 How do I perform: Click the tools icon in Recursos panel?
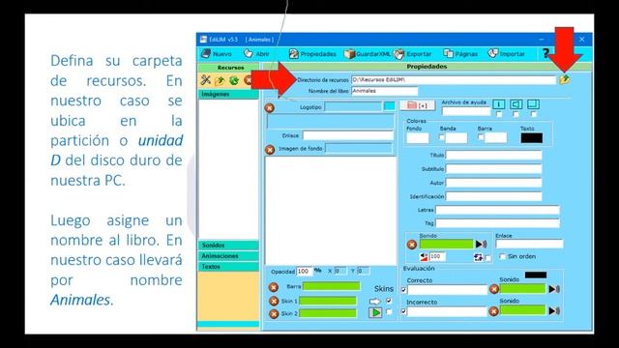pos(205,80)
